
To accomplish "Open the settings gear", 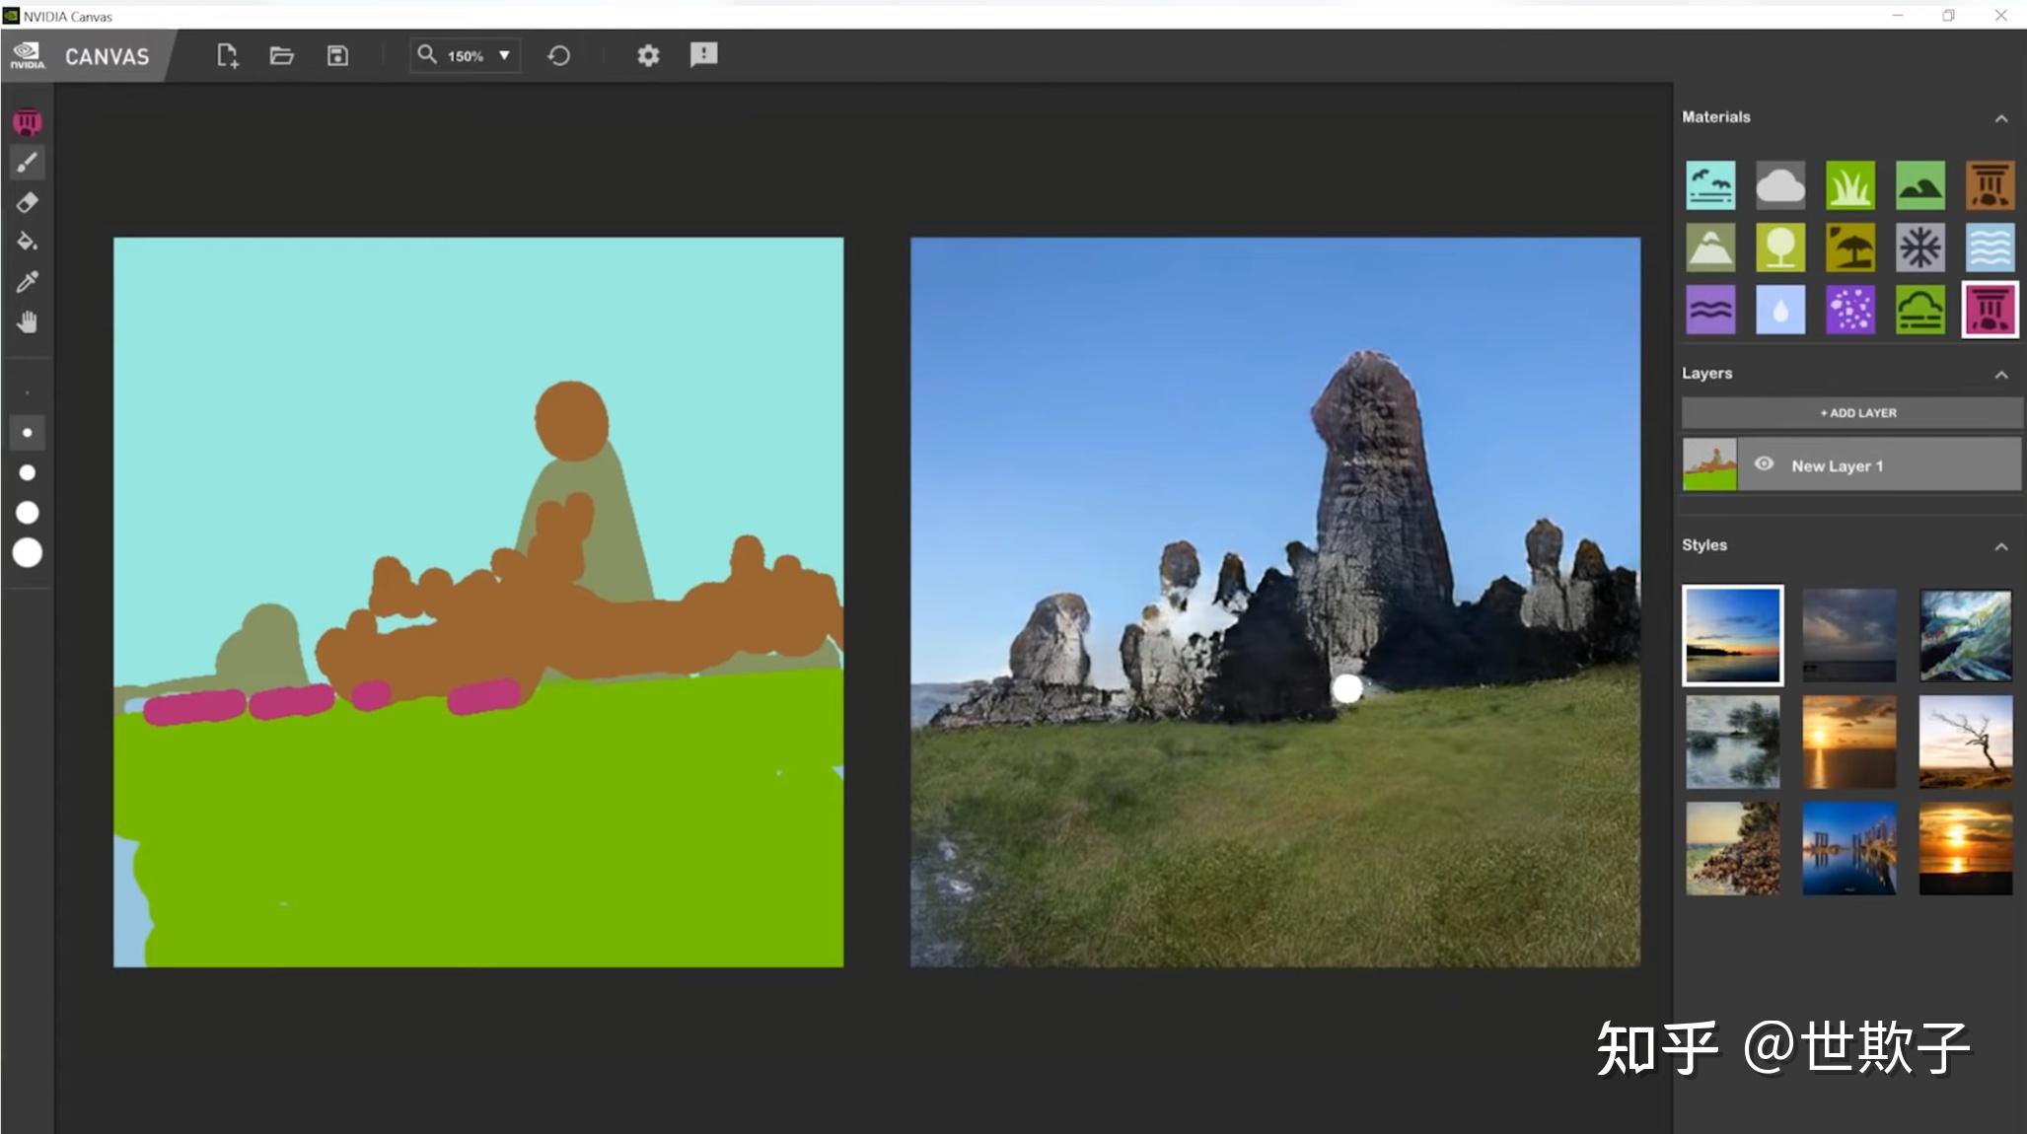I will pyautogui.click(x=648, y=55).
